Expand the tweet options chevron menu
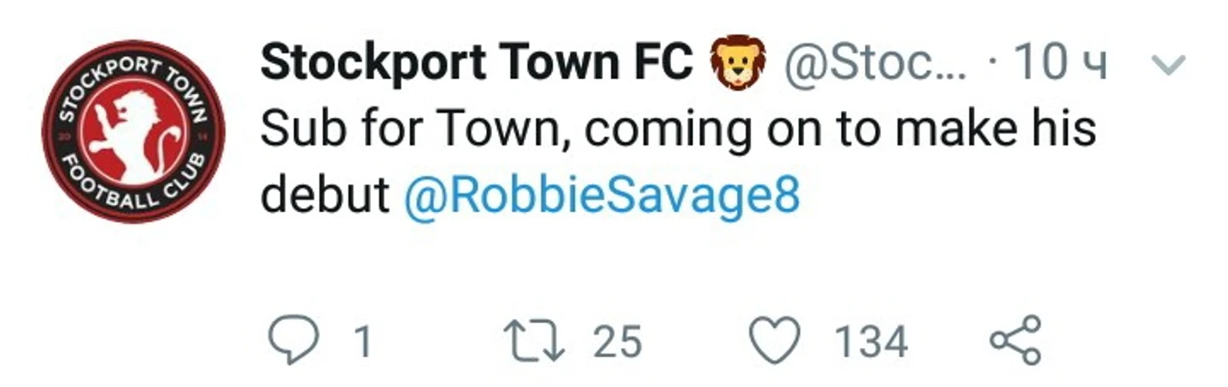 (1167, 66)
